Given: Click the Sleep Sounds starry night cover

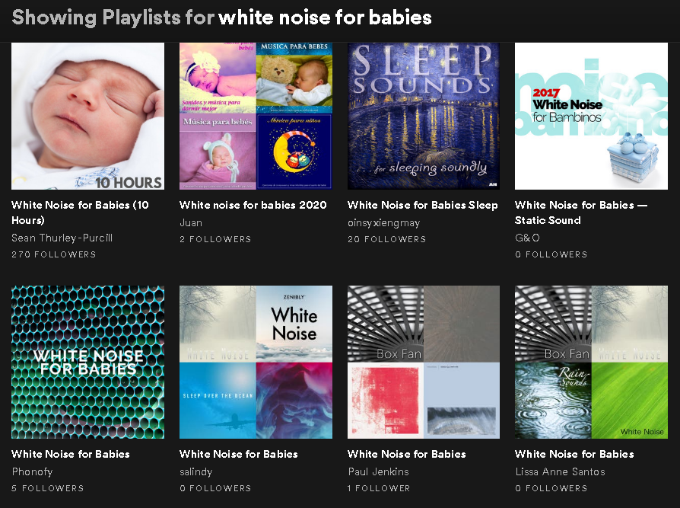Looking at the screenshot, I should (424, 116).
